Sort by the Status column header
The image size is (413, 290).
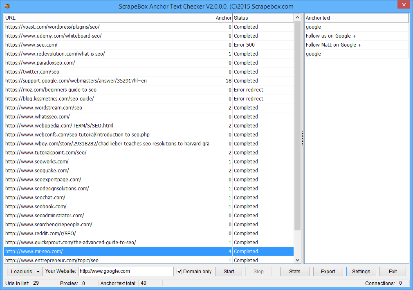[263, 18]
